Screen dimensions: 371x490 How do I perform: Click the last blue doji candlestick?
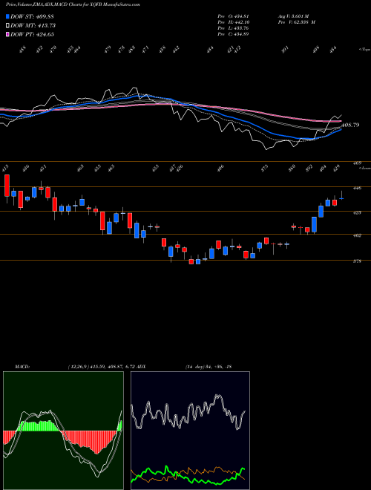[x=341, y=198]
